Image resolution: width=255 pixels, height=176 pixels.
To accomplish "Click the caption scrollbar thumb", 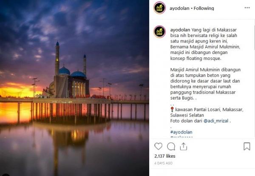I will [x=254, y=37].
